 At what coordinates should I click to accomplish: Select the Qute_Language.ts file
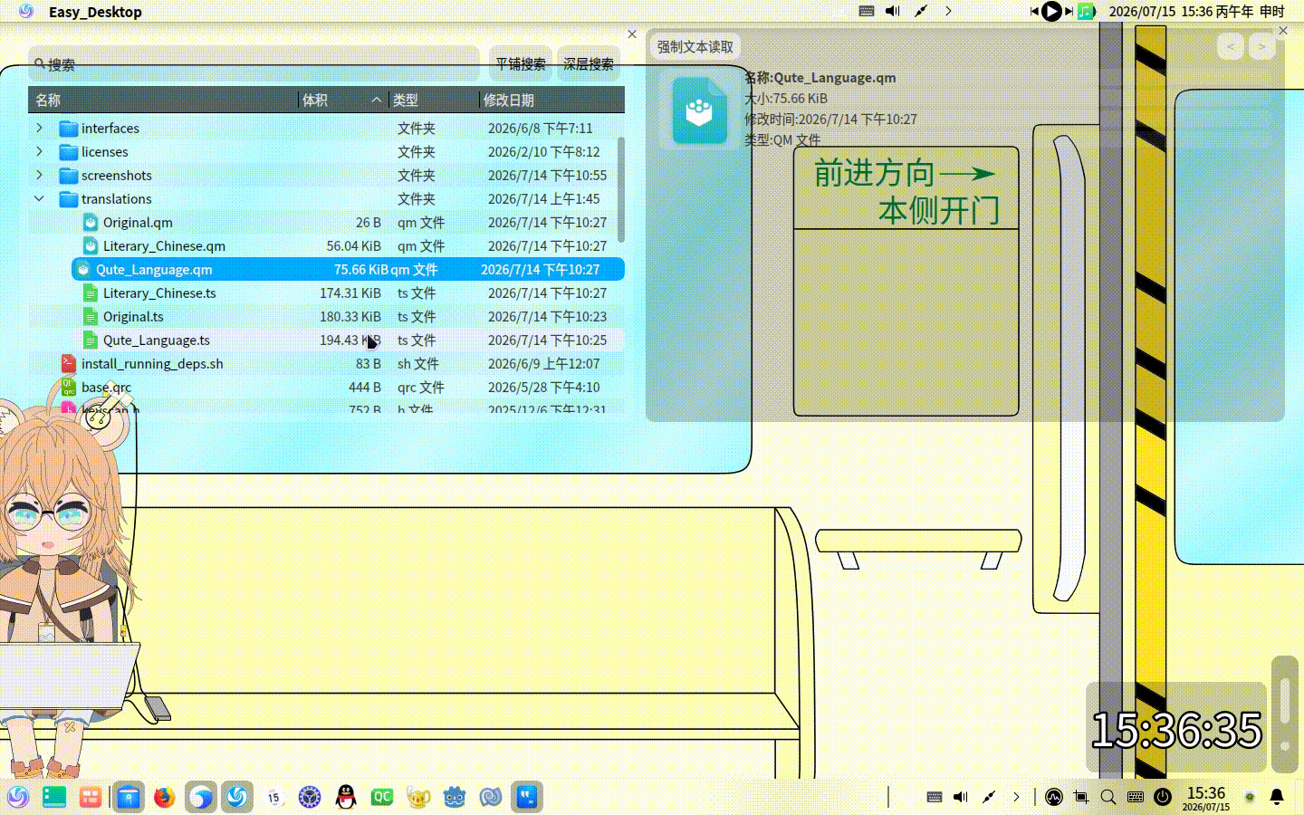[x=327, y=340]
